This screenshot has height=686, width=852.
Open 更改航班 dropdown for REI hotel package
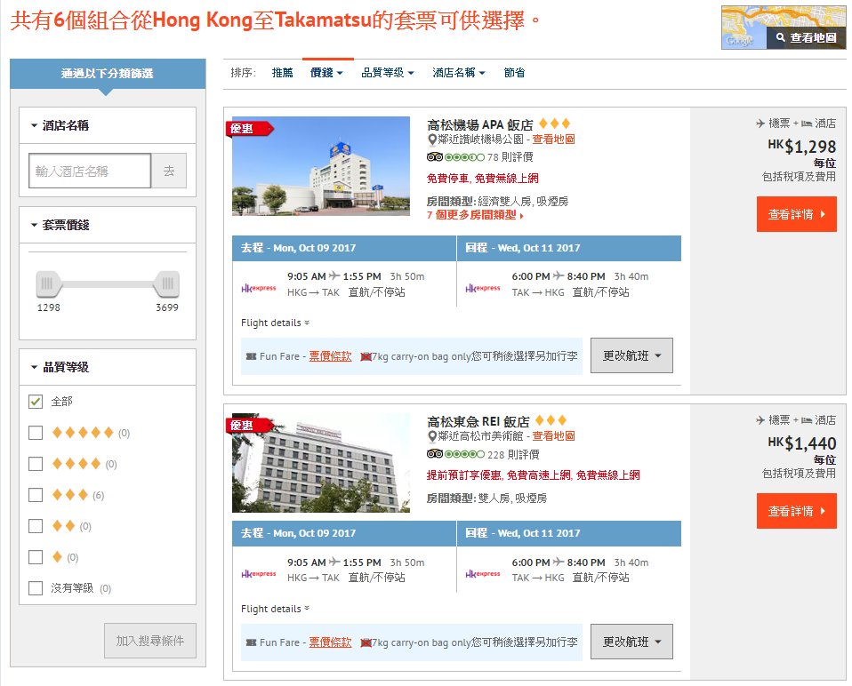631,642
